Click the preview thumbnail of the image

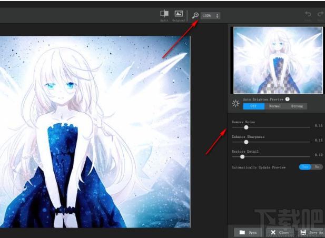tap(278, 60)
